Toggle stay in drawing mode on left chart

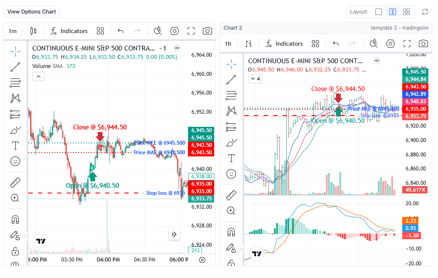coord(15,236)
